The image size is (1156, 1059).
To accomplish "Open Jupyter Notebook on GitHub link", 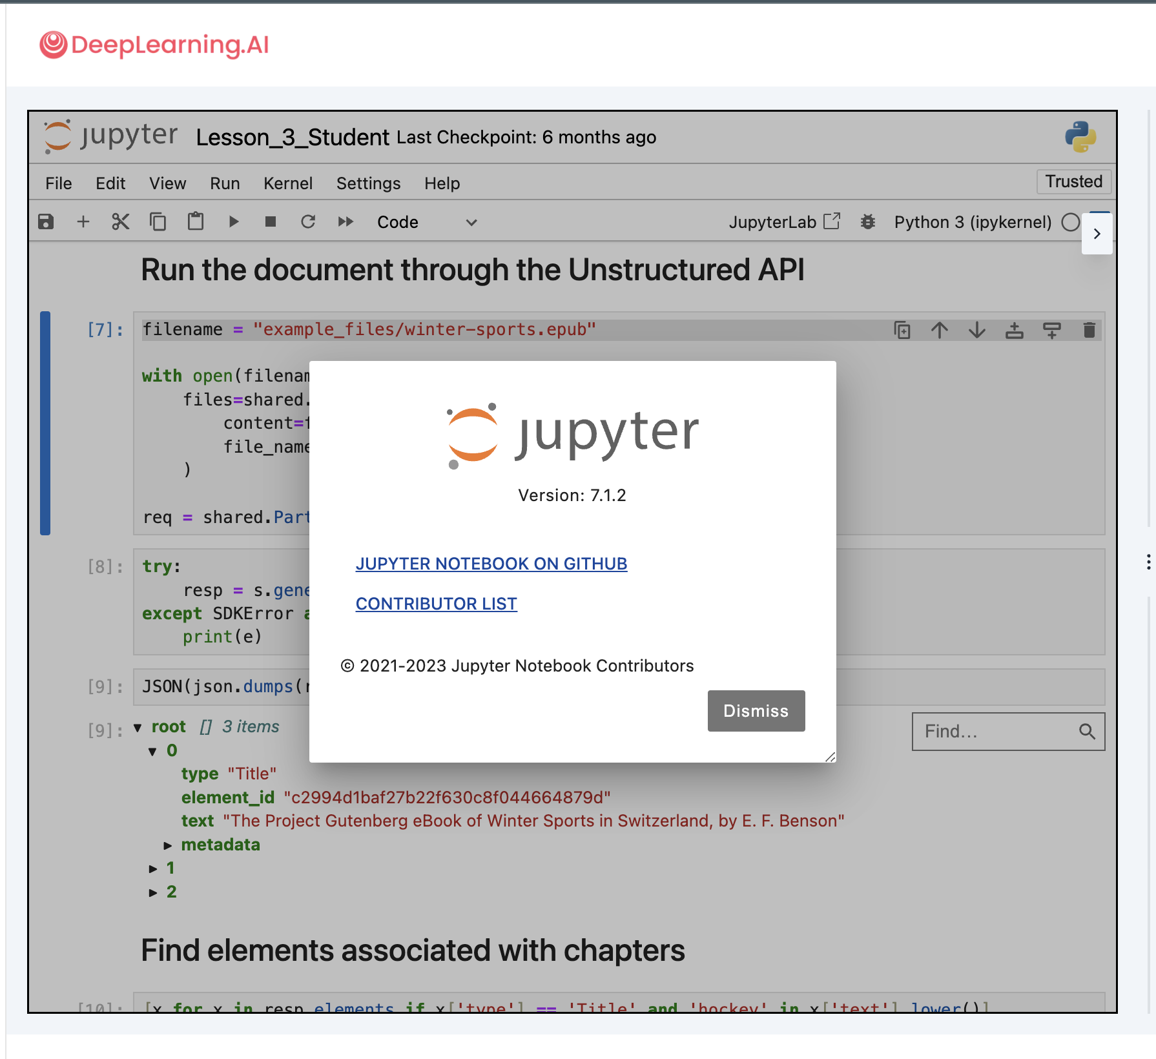I will (491, 564).
